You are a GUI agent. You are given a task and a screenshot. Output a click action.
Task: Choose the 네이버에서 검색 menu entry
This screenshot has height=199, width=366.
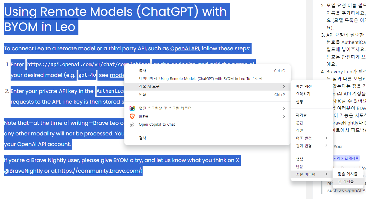click(x=207, y=78)
